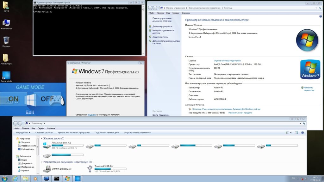Click Панель управления breadcrumb
Image resolution: width=324 pixels, height=182 pixels.
(x=175, y=8)
